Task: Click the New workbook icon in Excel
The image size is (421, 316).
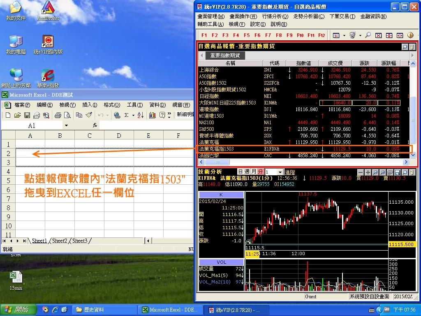Action: point(8,115)
